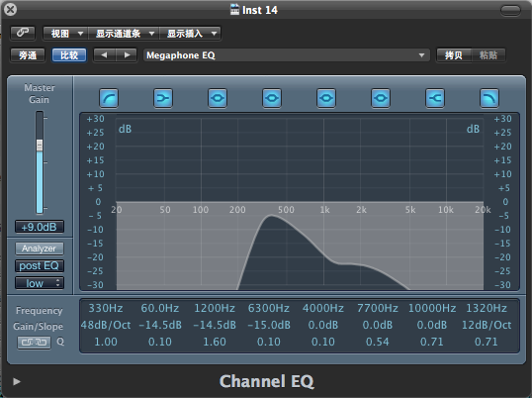532x398 pixels.
Task: Go to previous preset arrow
Action: (105, 55)
